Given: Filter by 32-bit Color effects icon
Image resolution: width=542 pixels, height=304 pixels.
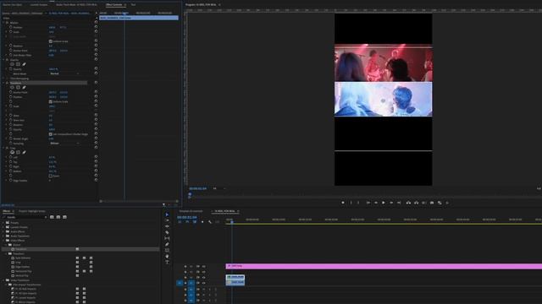Looking at the screenshot, I should (58, 217).
